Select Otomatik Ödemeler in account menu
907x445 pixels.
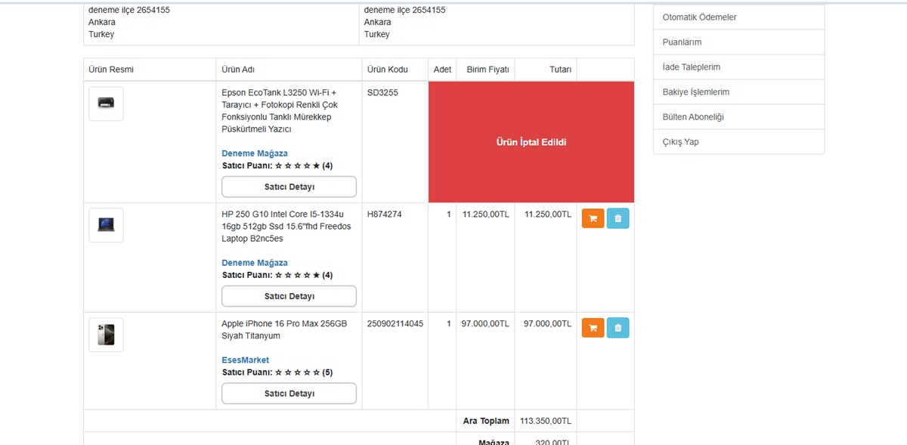click(699, 17)
